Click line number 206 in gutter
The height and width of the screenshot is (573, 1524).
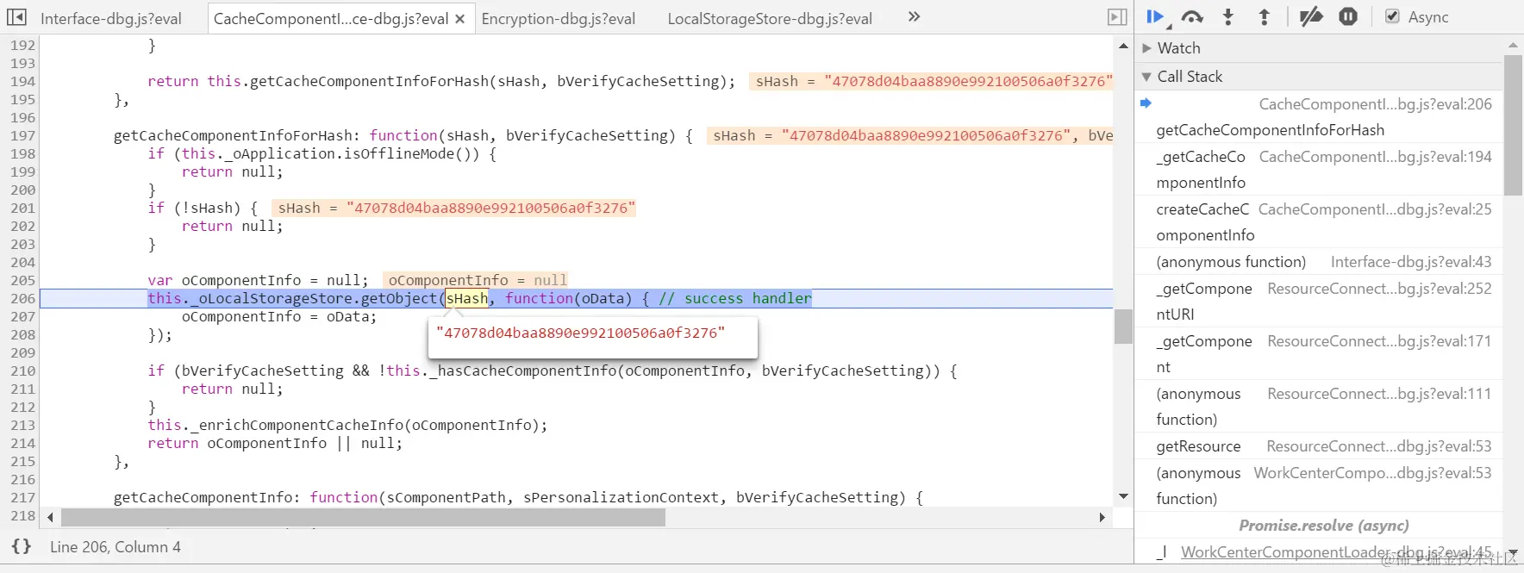(22, 298)
